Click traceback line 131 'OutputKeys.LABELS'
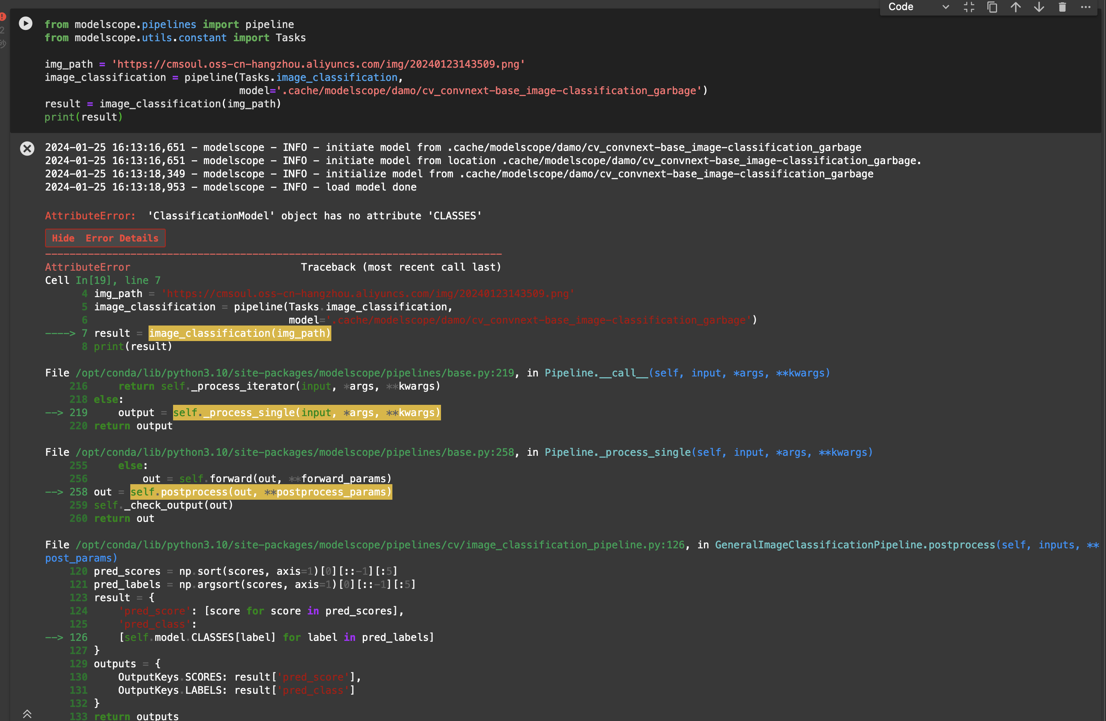The width and height of the screenshot is (1106, 721). click(236, 690)
